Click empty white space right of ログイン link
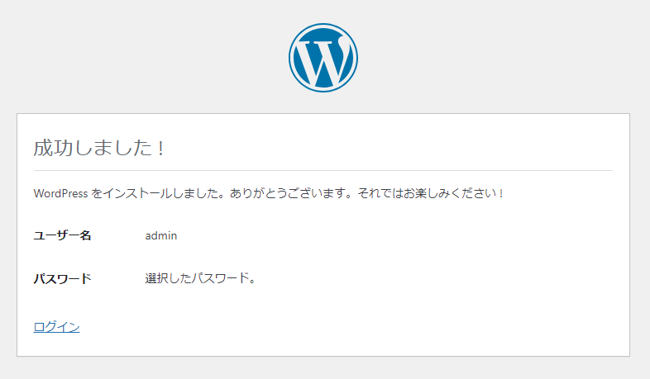Image resolution: width=650 pixels, height=379 pixels. [x=331, y=327]
